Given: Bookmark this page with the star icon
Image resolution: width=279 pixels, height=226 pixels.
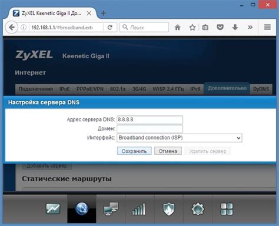Looking at the screenshot, I should 192,27.
